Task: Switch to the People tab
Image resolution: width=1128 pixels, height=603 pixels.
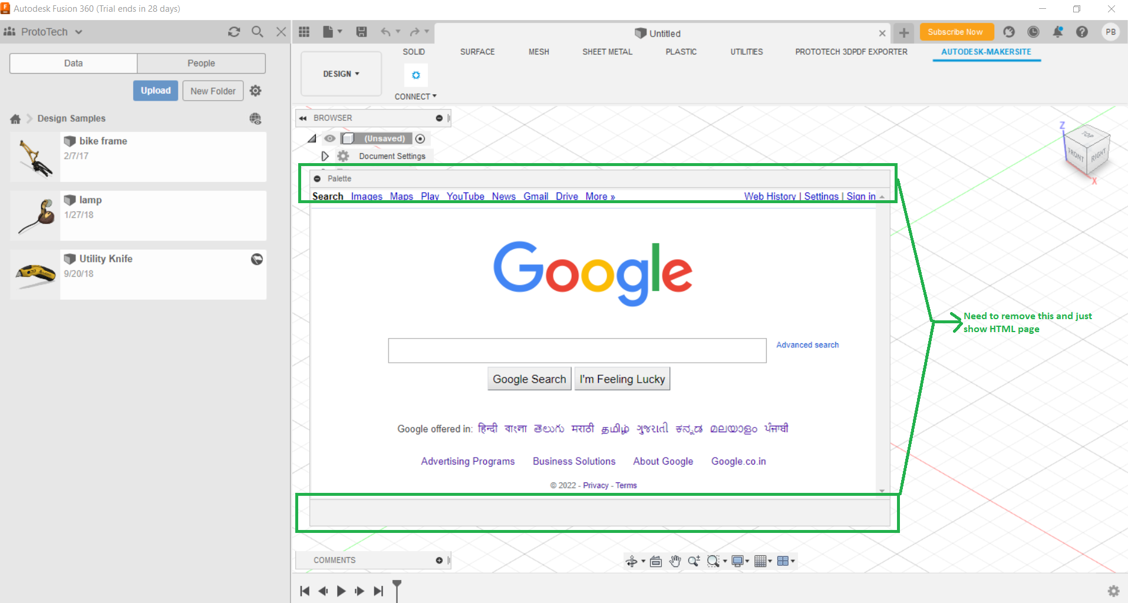Action: pyautogui.click(x=202, y=63)
